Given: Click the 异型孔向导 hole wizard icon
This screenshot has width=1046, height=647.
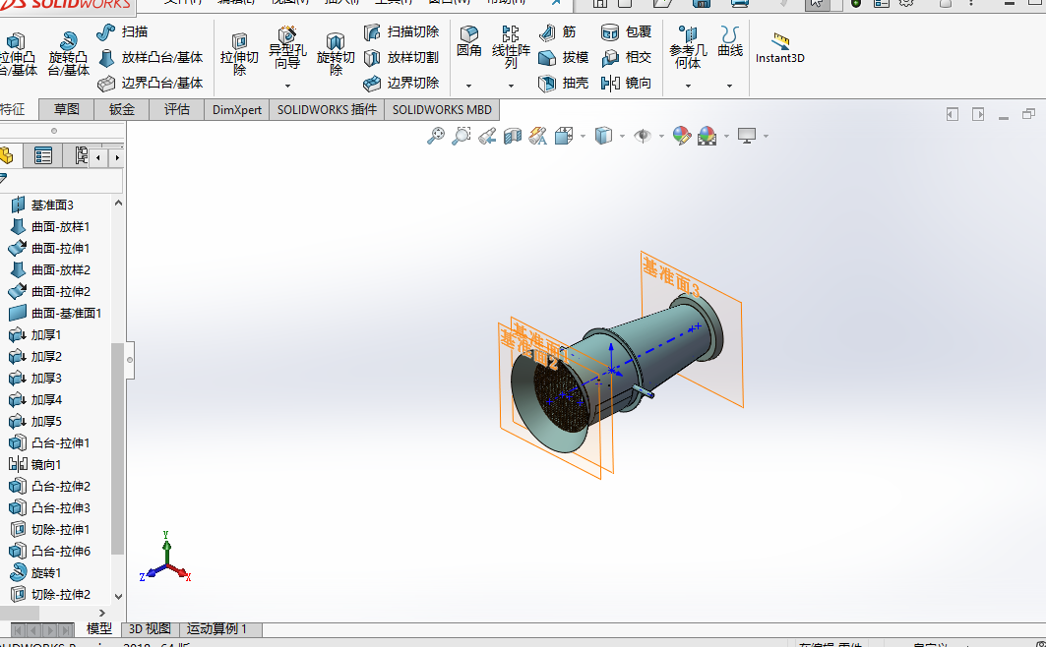Looking at the screenshot, I should click(x=287, y=48).
